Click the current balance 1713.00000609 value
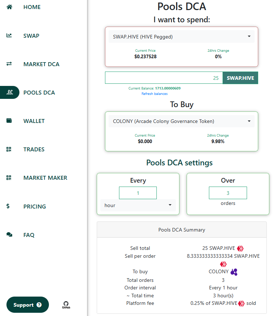The width and height of the screenshot is (274, 316). point(168,88)
